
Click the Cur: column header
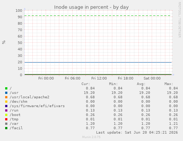(x=86, y=84)
